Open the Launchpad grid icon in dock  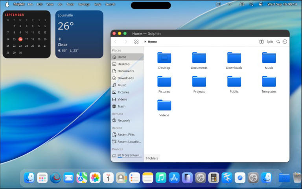pyautogui.click(x=42, y=178)
